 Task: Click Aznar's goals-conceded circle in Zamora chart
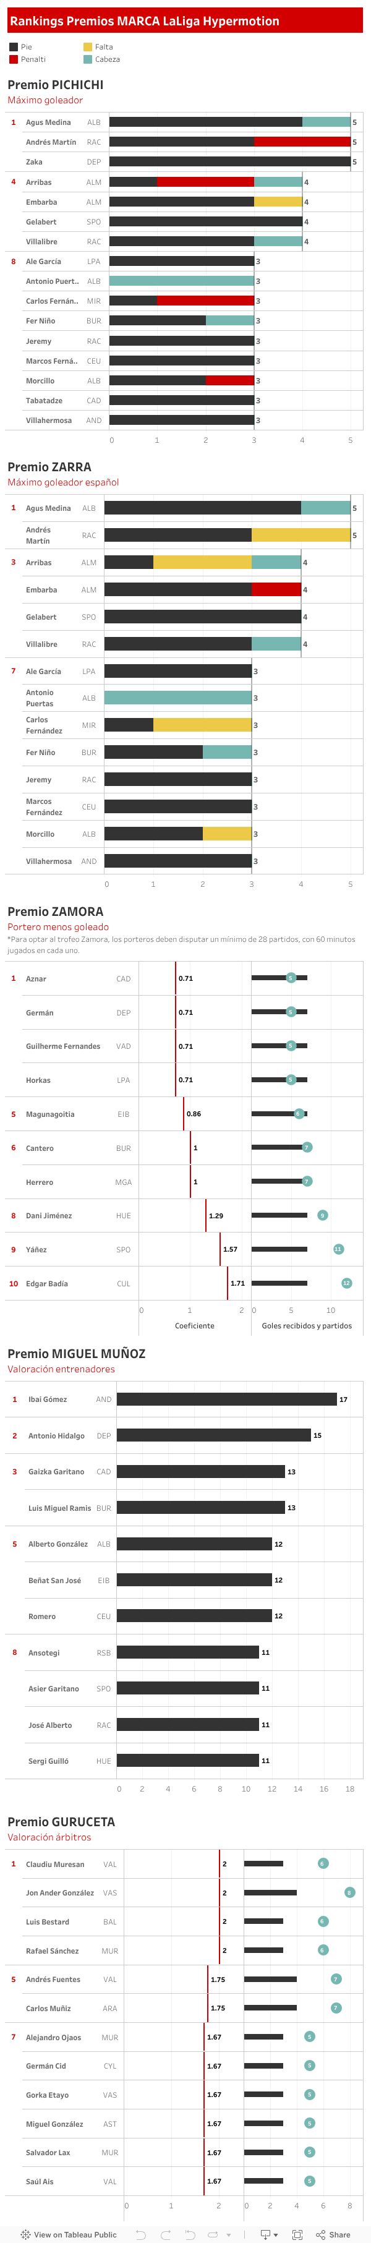click(291, 978)
